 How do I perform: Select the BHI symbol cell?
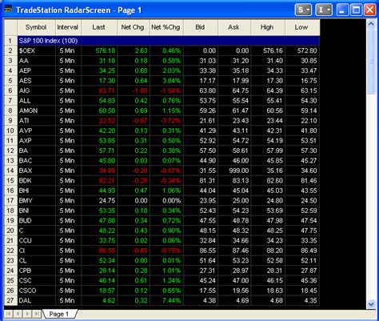(x=36, y=191)
